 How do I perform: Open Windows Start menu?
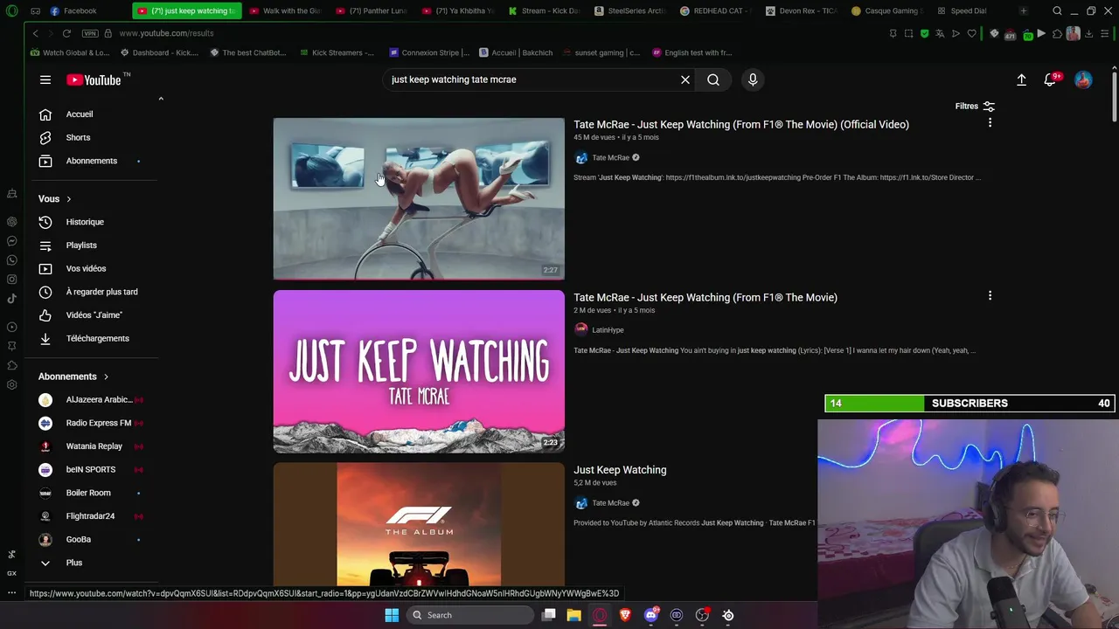click(x=392, y=615)
